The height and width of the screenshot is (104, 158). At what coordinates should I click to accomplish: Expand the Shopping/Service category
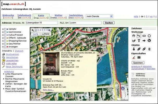pos(3,41)
